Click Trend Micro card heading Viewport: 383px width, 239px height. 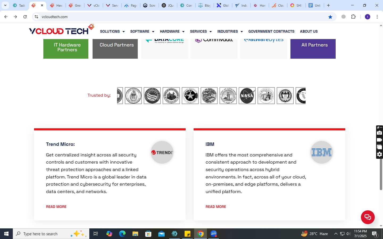point(60,144)
